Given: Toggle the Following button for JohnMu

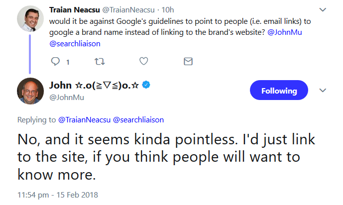Looking at the screenshot, I should (278, 91).
